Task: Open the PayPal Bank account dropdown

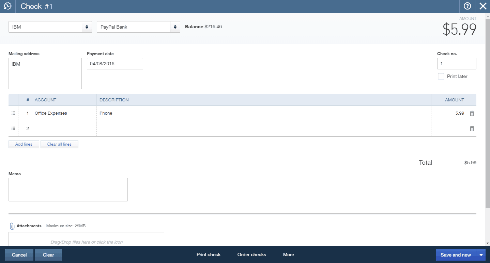Action: [x=175, y=27]
